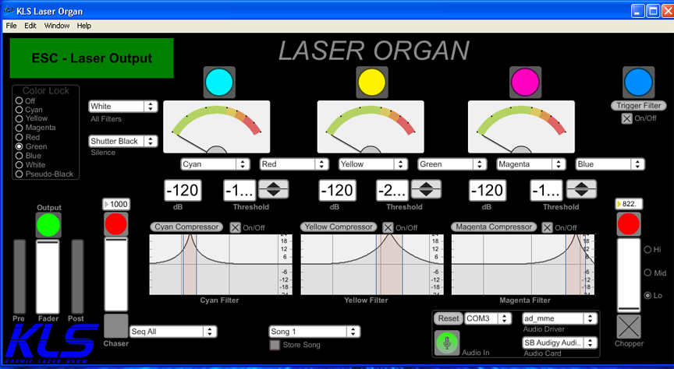674x369 pixels.
Task: Toggle Cyan Compressor On/Off checkbox
Action: [235, 227]
